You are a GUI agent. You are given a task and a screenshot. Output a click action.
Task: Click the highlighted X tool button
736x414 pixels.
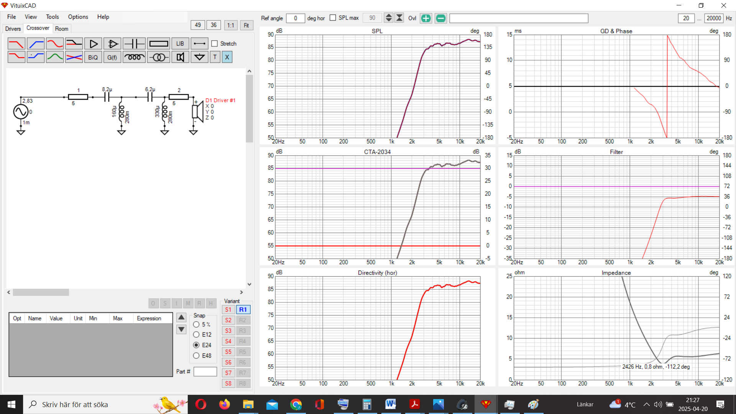pyautogui.click(x=227, y=57)
